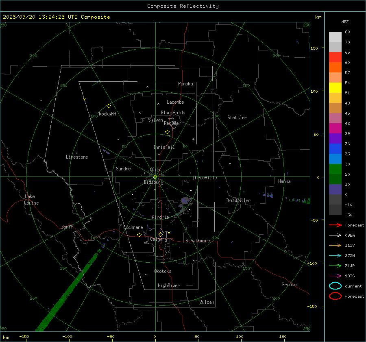Click the yellow diamond marker above RockyMH
The width and height of the screenshot is (366, 342).
(109, 106)
